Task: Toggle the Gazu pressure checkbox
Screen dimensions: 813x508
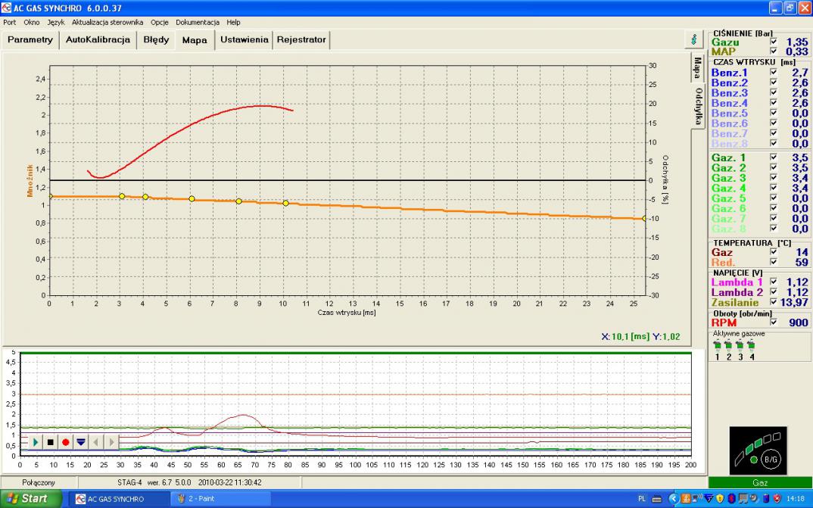Action: tap(773, 42)
